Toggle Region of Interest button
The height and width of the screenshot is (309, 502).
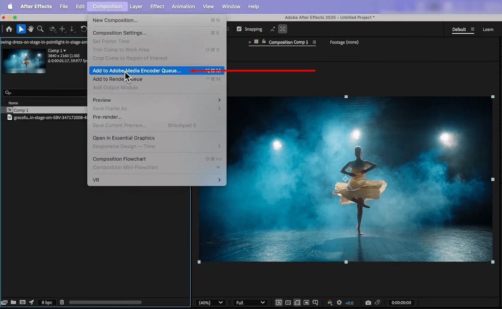tap(306, 303)
